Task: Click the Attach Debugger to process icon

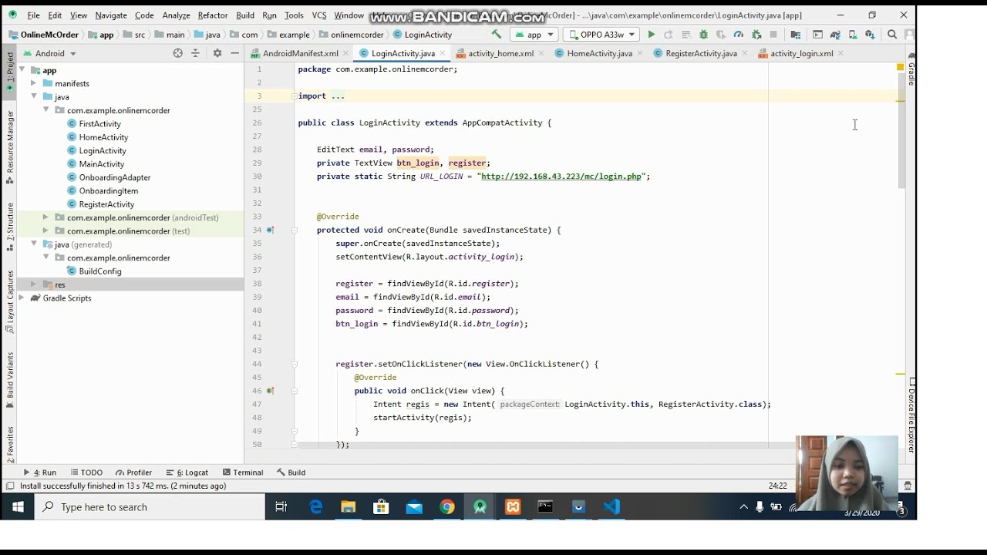Action: coord(756,35)
